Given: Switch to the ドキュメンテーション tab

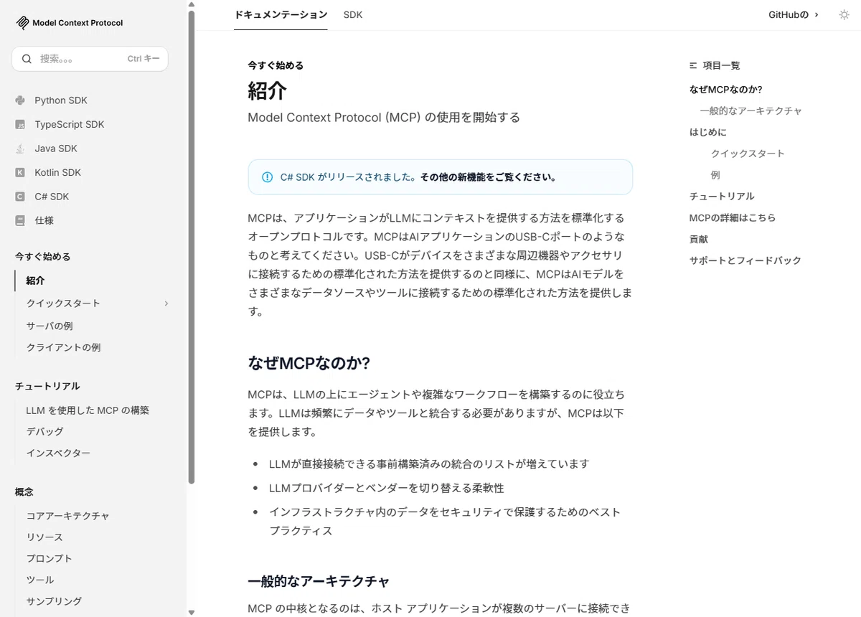Looking at the screenshot, I should click(x=281, y=14).
